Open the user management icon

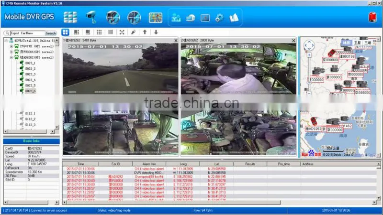tap(176, 18)
